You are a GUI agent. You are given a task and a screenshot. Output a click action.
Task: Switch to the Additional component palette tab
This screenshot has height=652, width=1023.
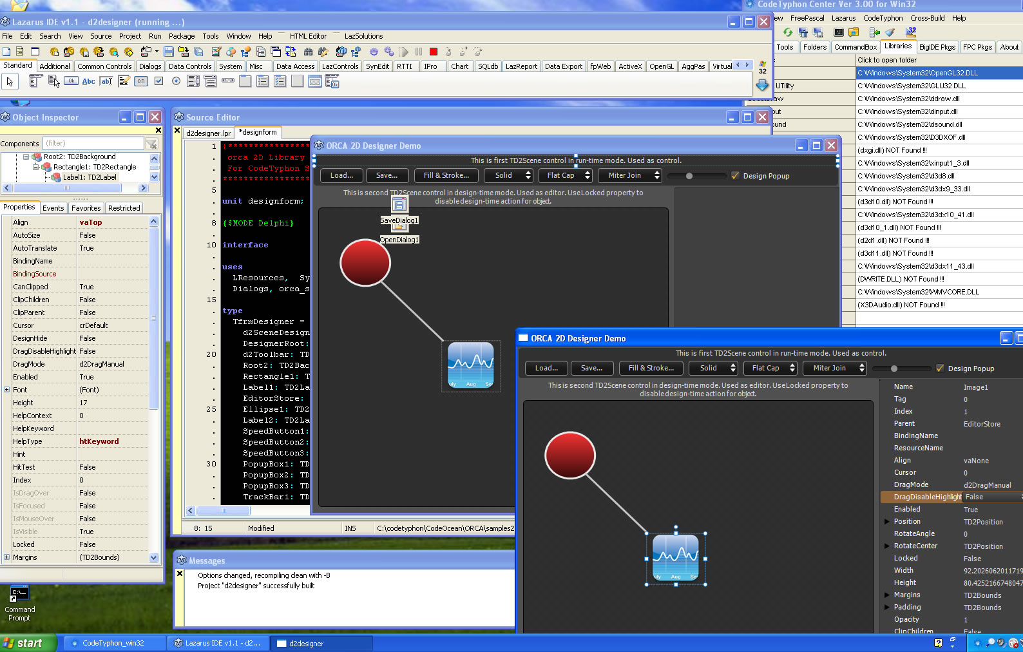click(55, 66)
